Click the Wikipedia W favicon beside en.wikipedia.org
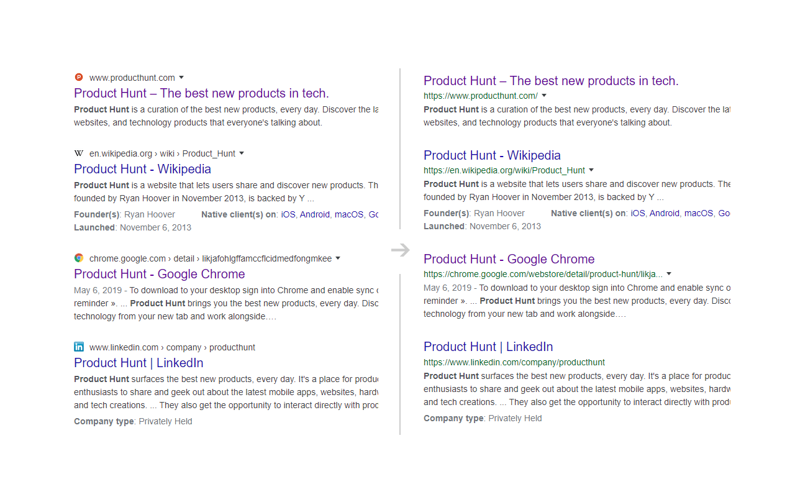This screenshot has width=795, height=497. pos(79,153)
